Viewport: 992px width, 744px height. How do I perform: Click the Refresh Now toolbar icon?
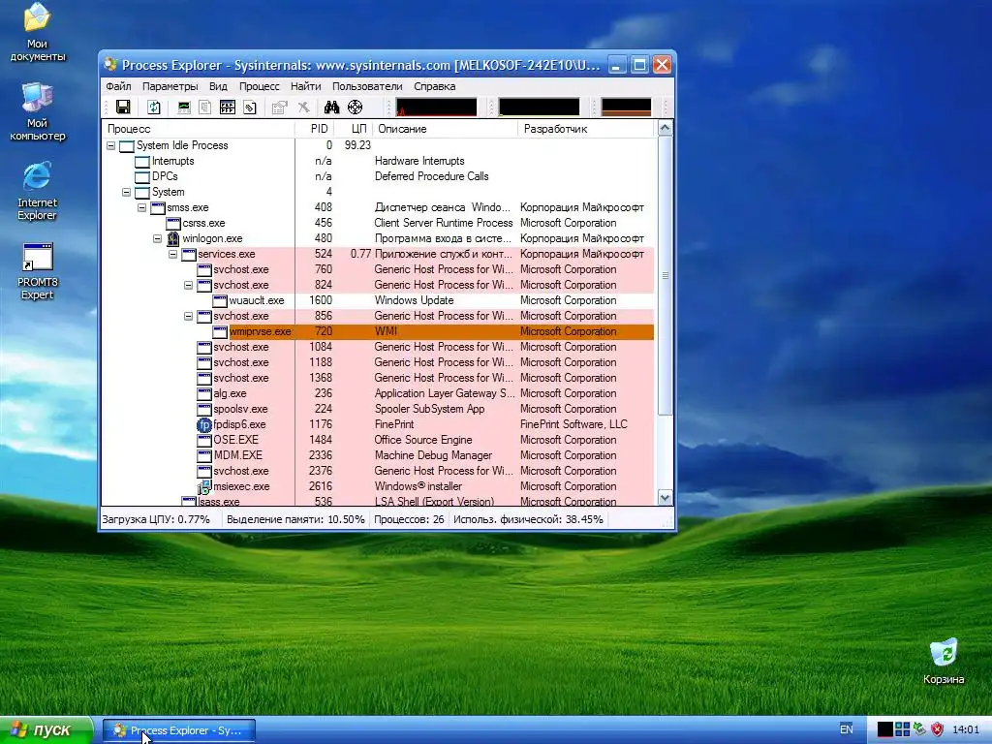[x=154, y=107]
